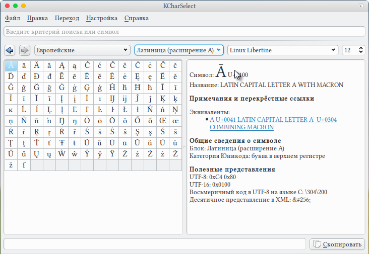Click the Категория Юникода line
The image size is (369, 254).
[257, 156]
